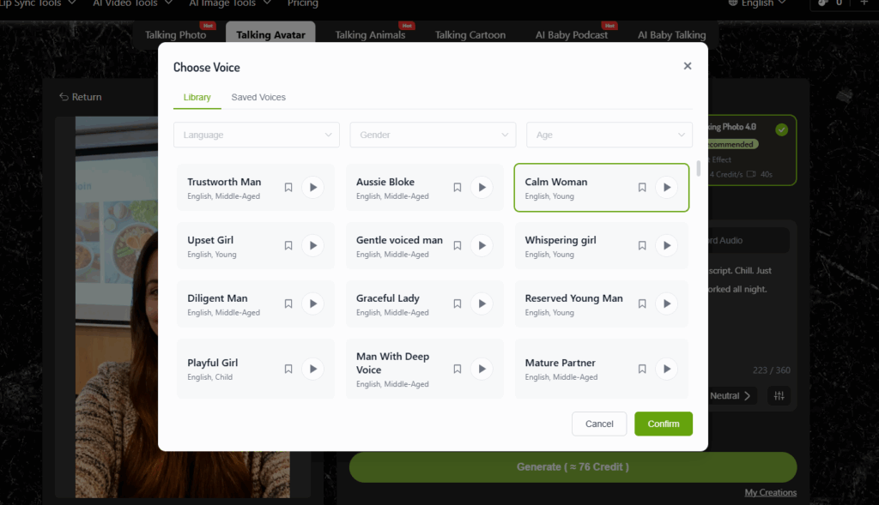
Task: Select the Graceful Lady voice card
Action: click(x=403, y=304)
